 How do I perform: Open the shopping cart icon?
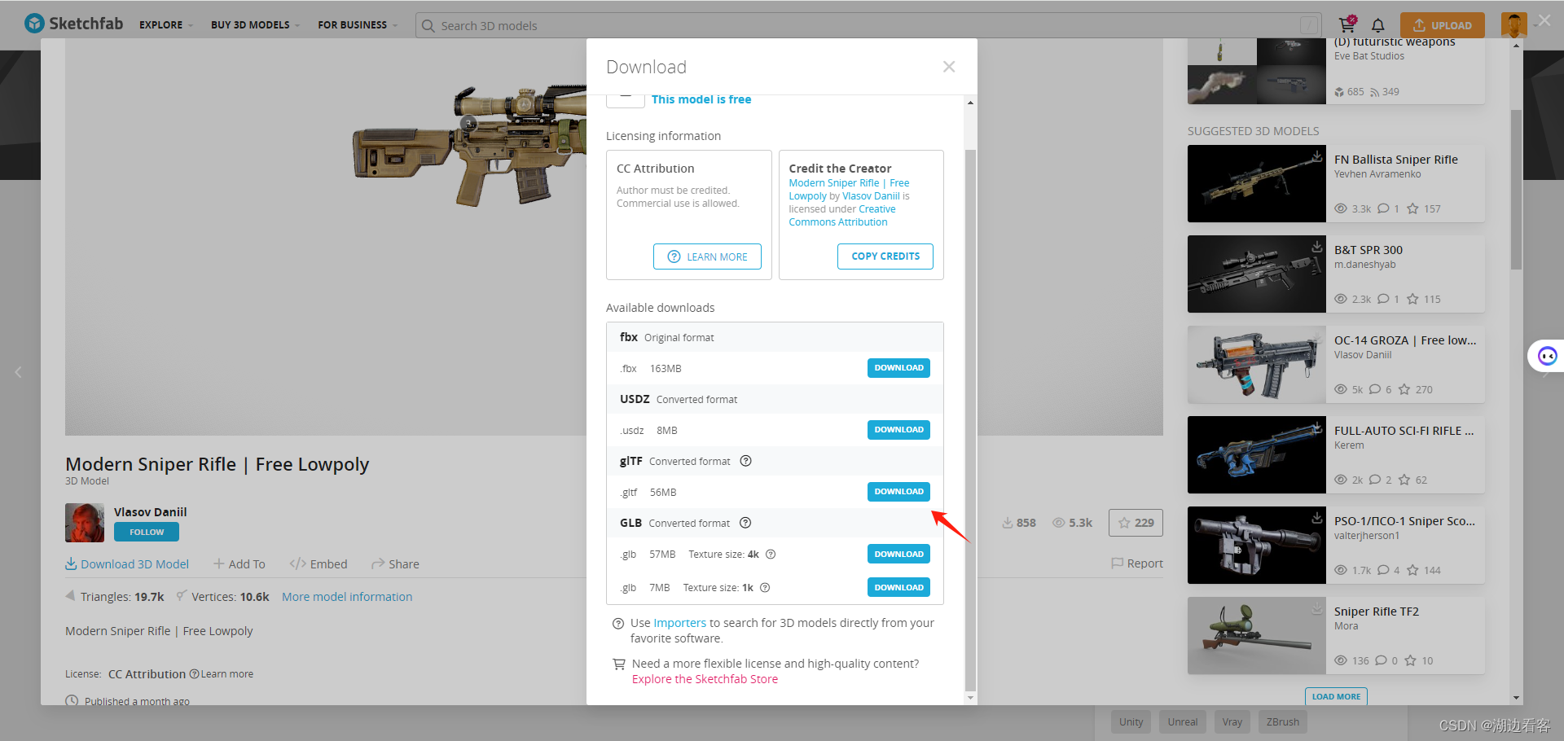[x=1347, y=24]
